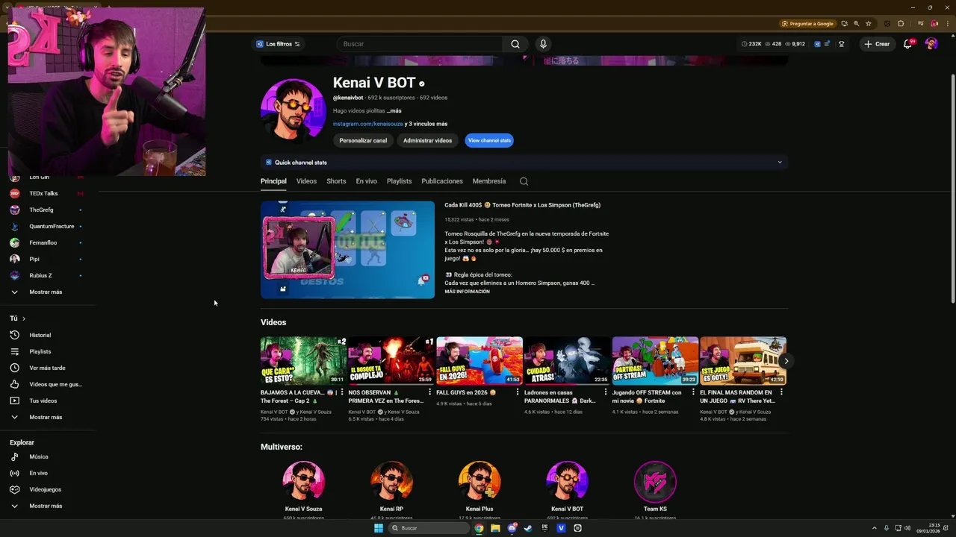Open options for Jugando OFF STREAM video
The width and height of the screenshot is (956, 537).
(693, 392)
